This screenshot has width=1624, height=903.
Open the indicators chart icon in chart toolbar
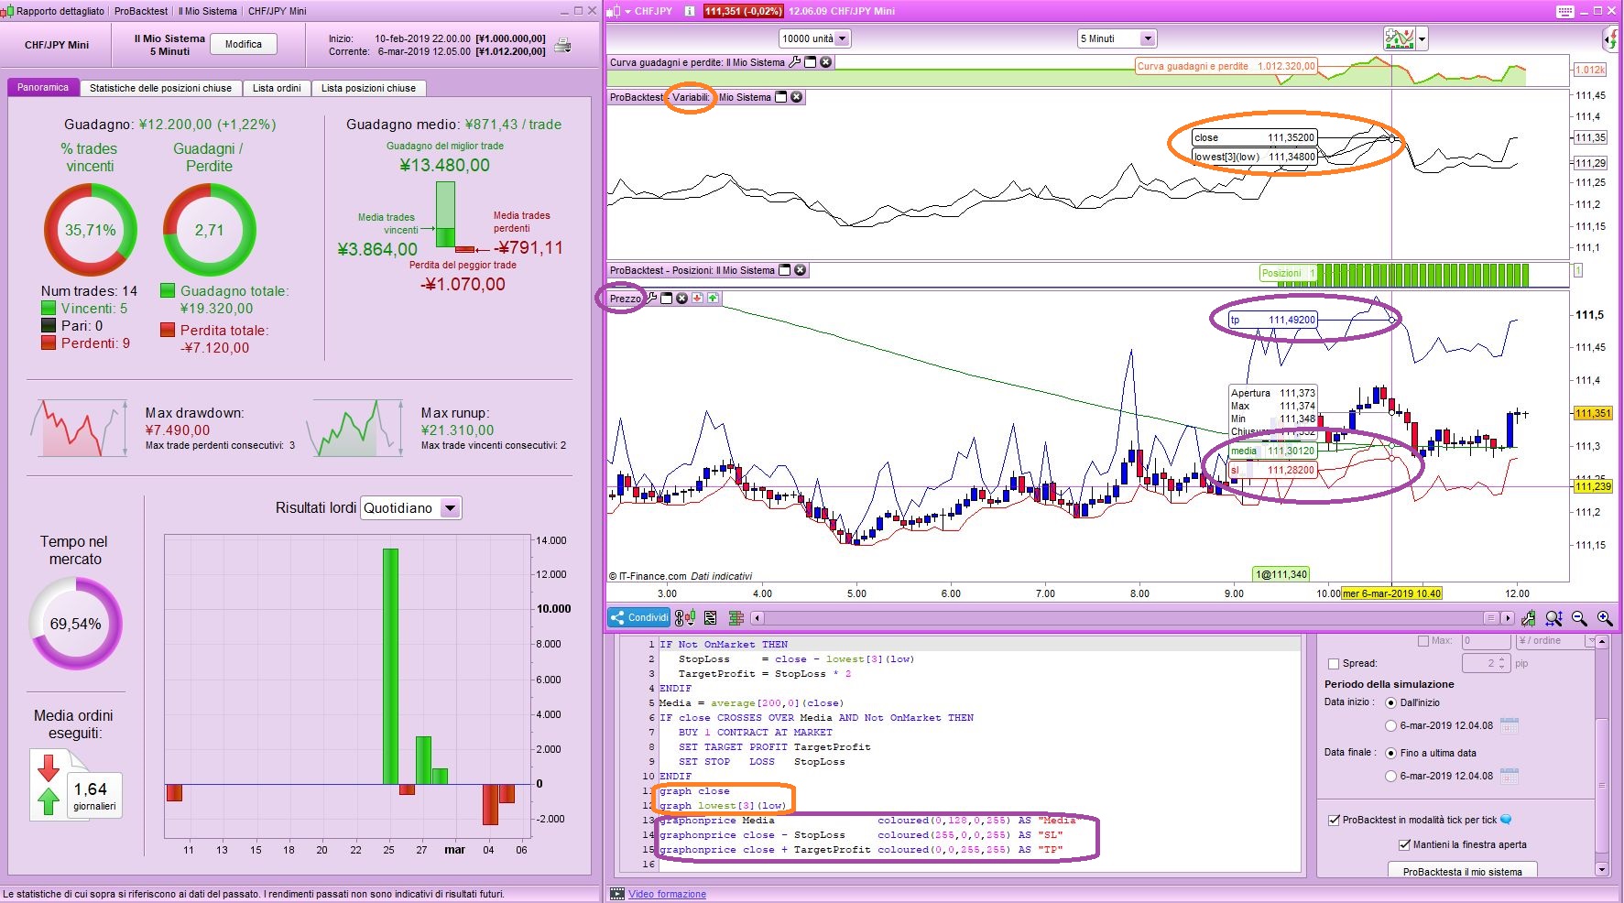pyautogui.click(x=1399, y=38)
